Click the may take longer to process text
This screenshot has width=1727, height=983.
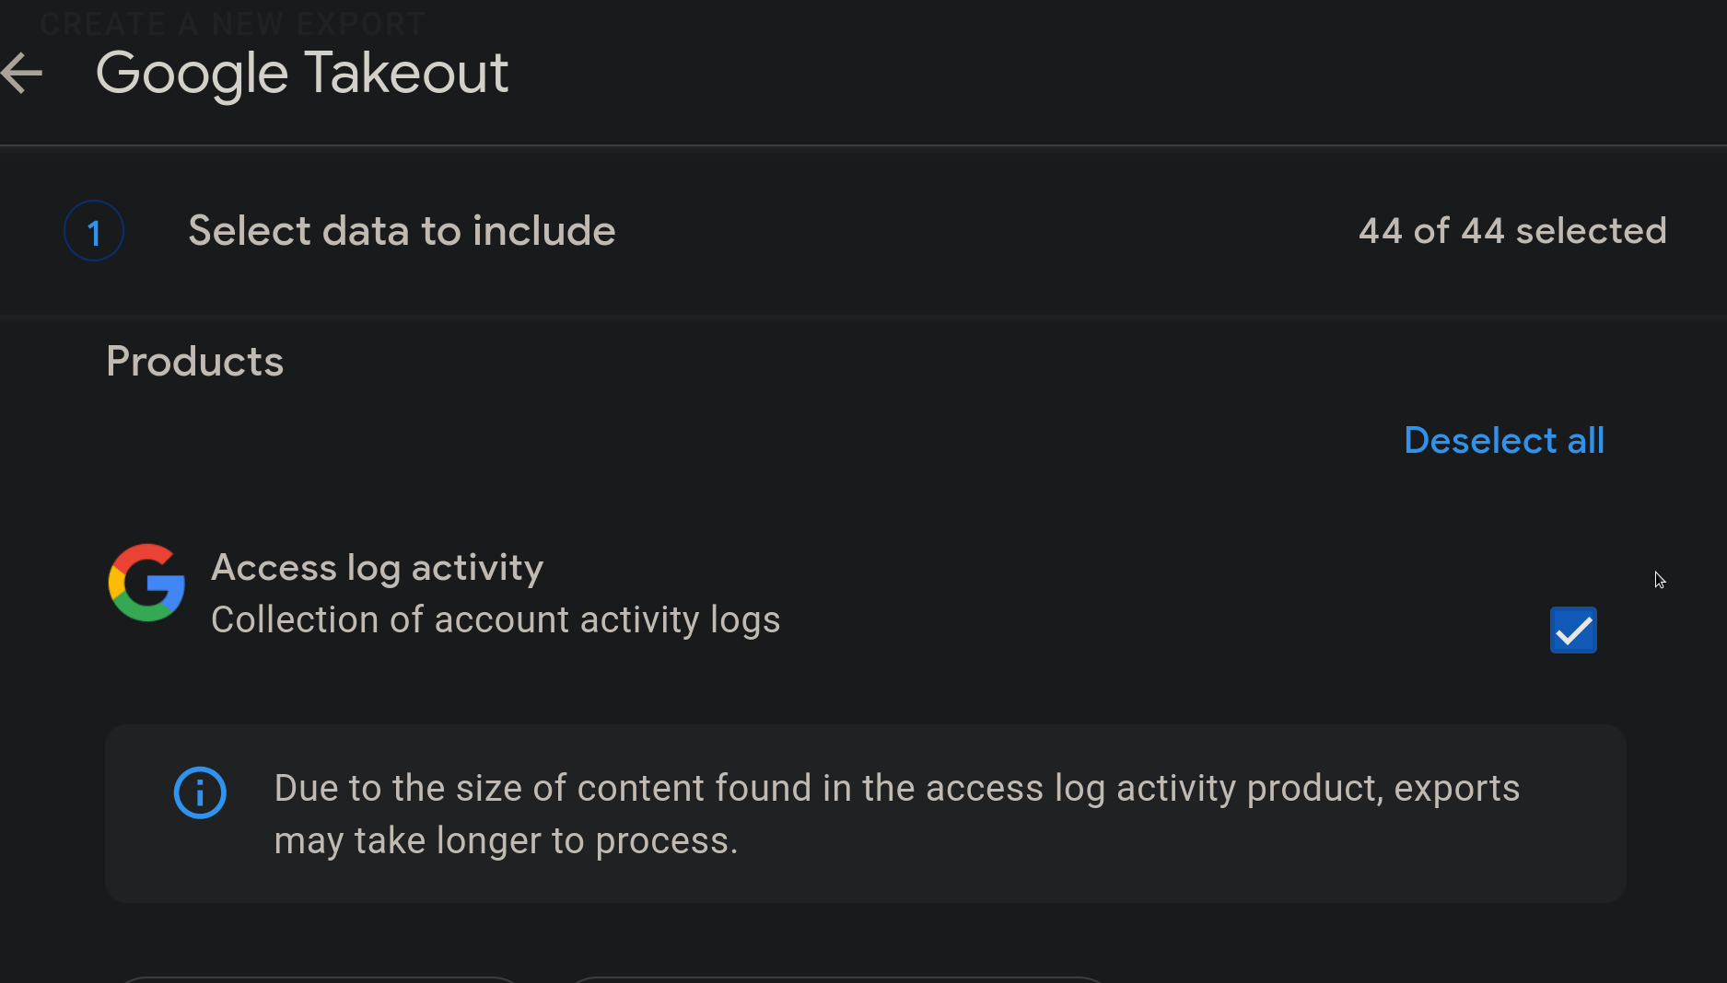click(x=506, y=841)
